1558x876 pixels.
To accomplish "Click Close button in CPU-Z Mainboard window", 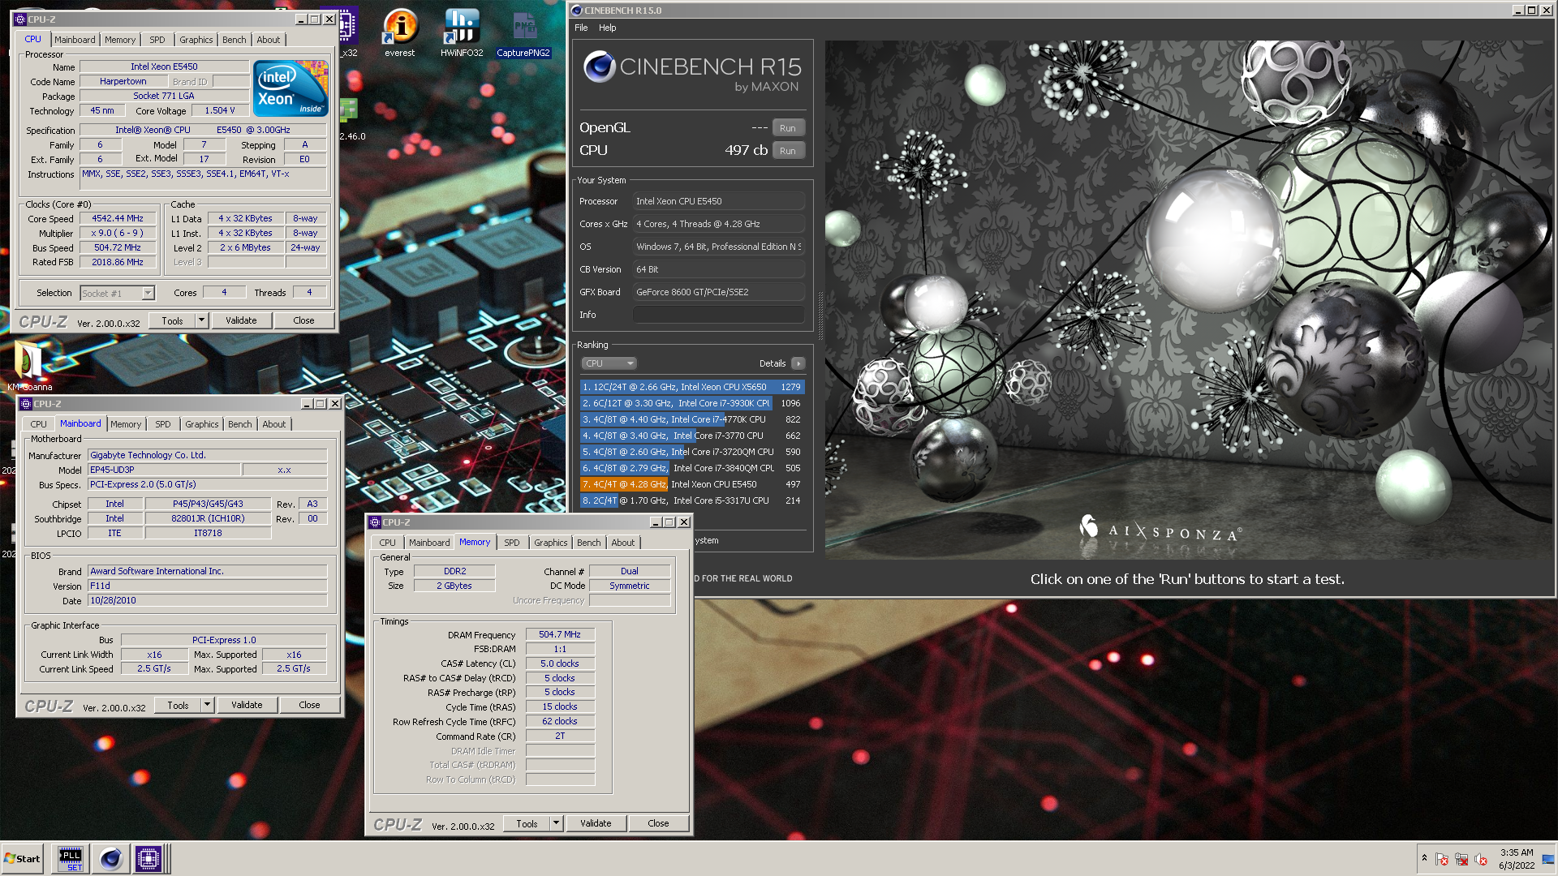I will pos(309,705).
